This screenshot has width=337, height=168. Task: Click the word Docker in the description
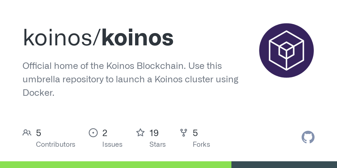click(x=38, y=93)
